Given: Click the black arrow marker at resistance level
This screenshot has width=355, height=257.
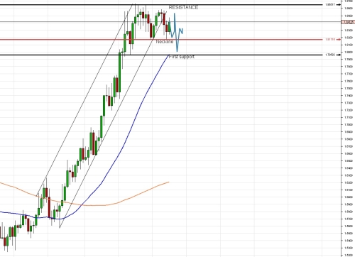Looking at the screenshot, I should (x=339, y=5).
